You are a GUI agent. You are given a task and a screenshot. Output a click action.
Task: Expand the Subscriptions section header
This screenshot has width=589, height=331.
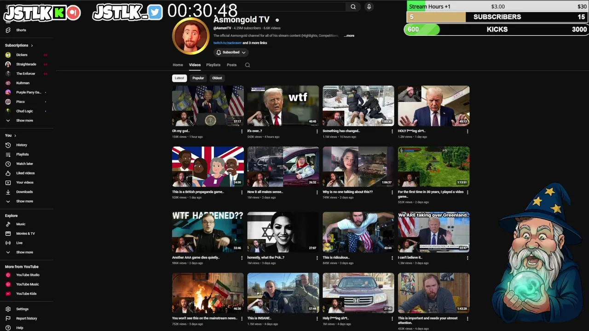19,46
